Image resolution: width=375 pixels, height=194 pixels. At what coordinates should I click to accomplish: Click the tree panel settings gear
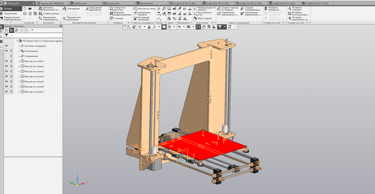click(61, 26)
